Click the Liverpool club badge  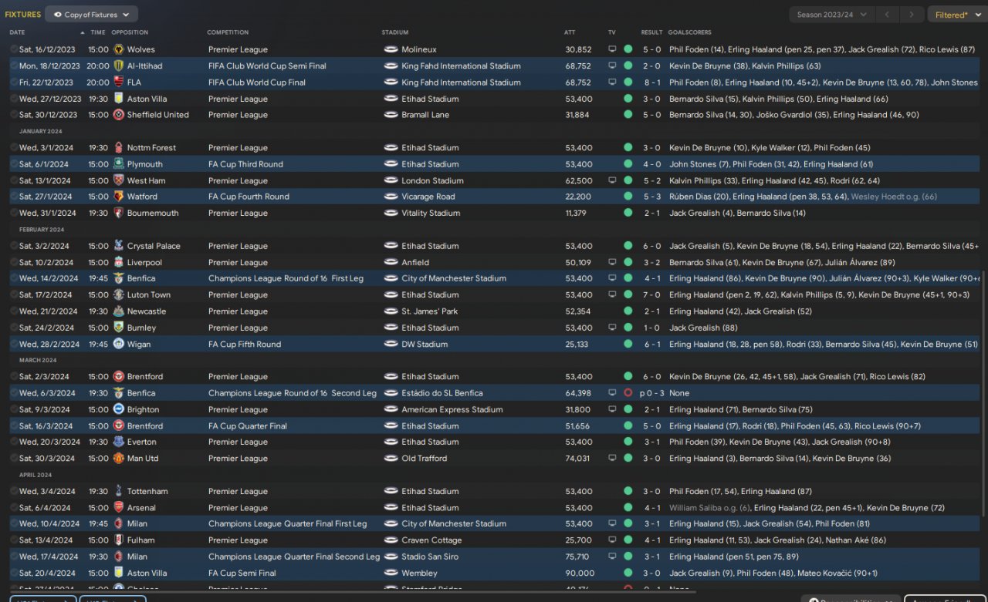[x=119, y=262]
